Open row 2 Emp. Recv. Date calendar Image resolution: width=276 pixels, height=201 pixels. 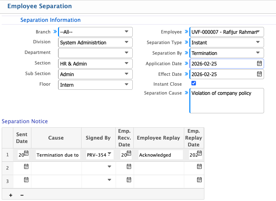129,167
